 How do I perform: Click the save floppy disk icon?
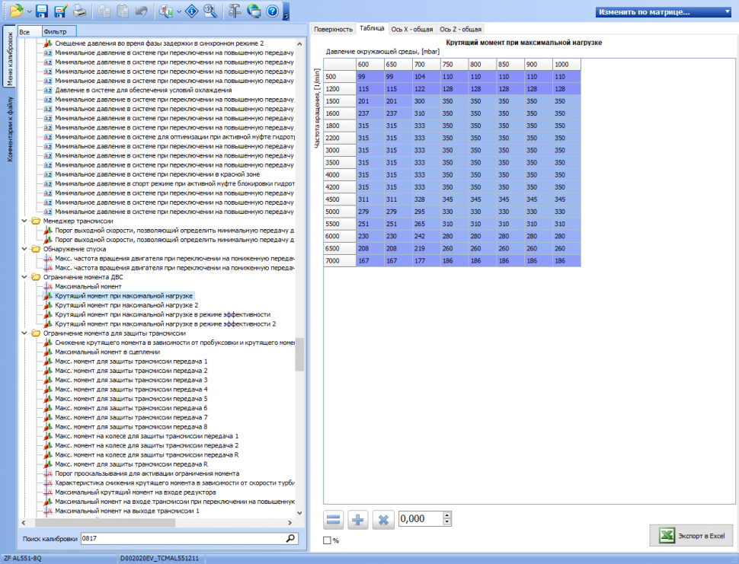point(42,11)
